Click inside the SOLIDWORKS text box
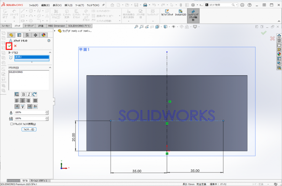This screenshot has width=282, height=186. pyautogui.click(x=29, y=80)
